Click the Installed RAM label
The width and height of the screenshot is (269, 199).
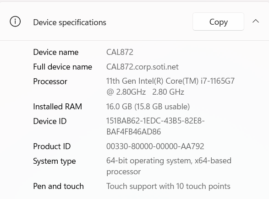[x=57, y=107]
